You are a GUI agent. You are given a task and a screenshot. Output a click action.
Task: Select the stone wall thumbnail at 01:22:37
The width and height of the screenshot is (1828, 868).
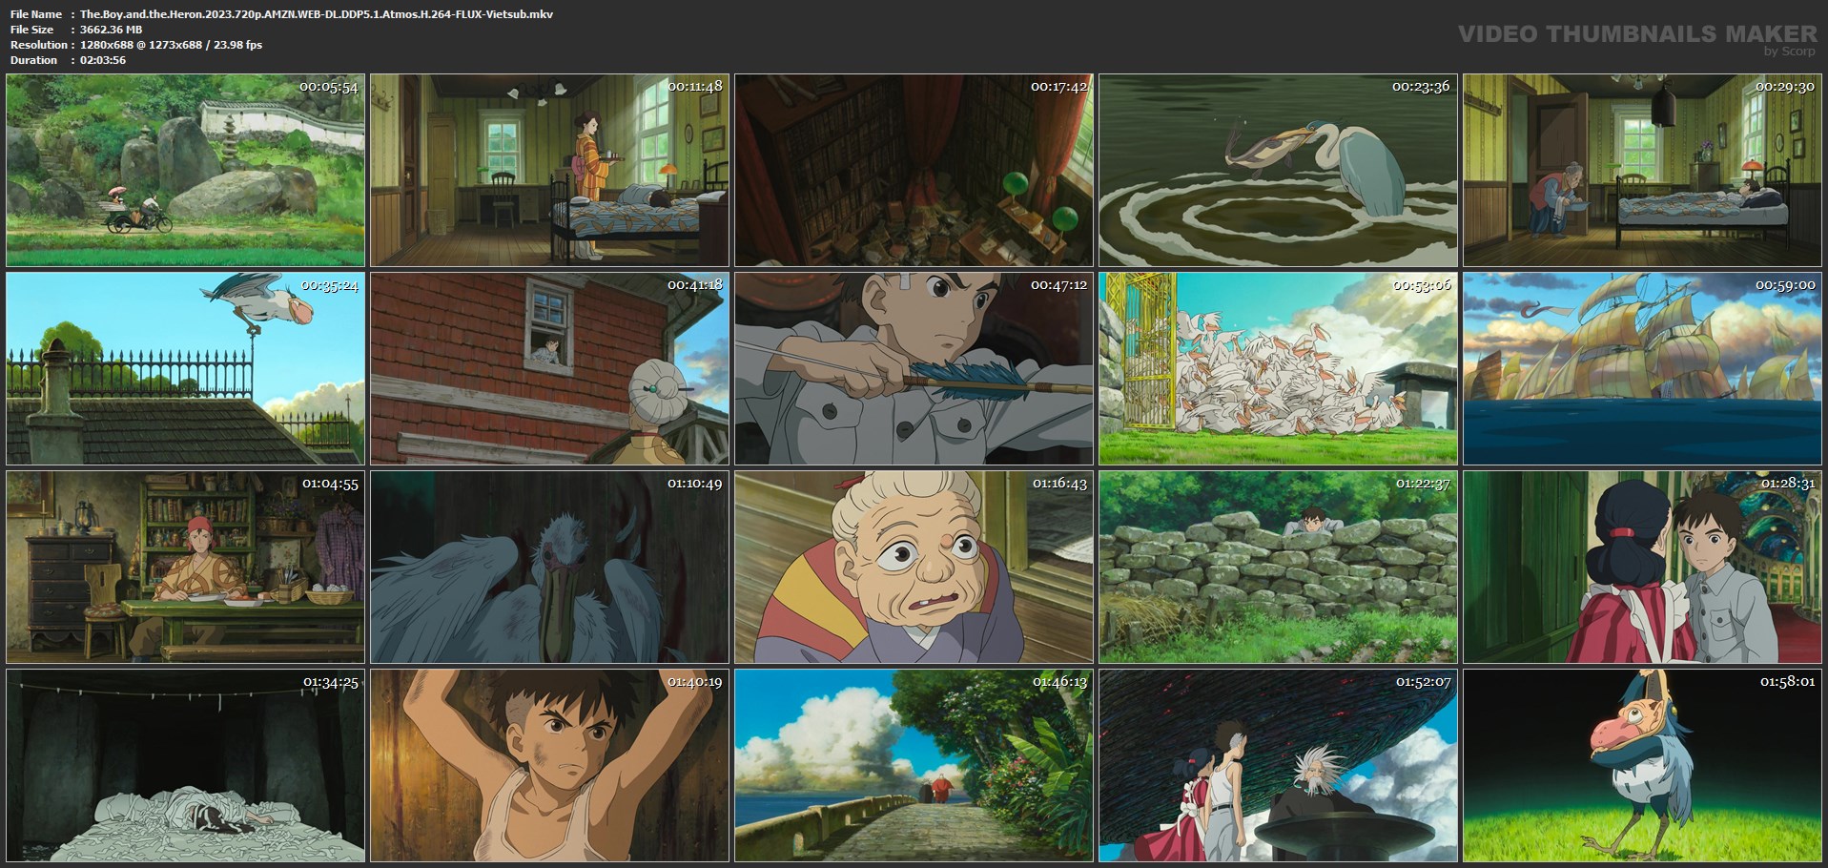[x=1278, y=568]
